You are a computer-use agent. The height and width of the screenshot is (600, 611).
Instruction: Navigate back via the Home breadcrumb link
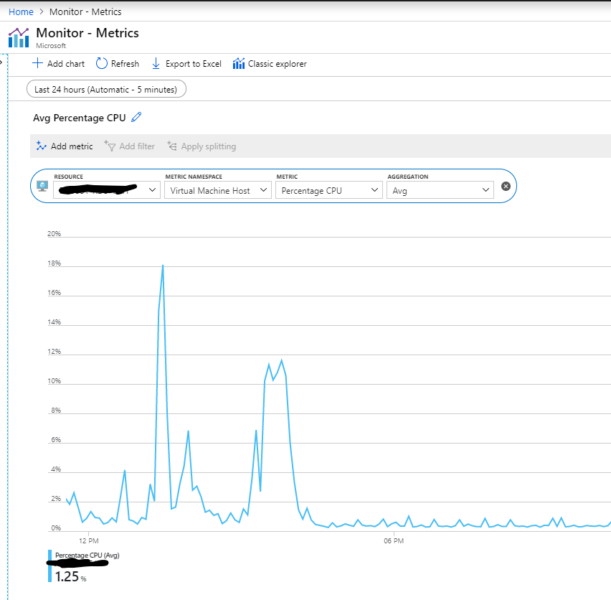[21, 11]
